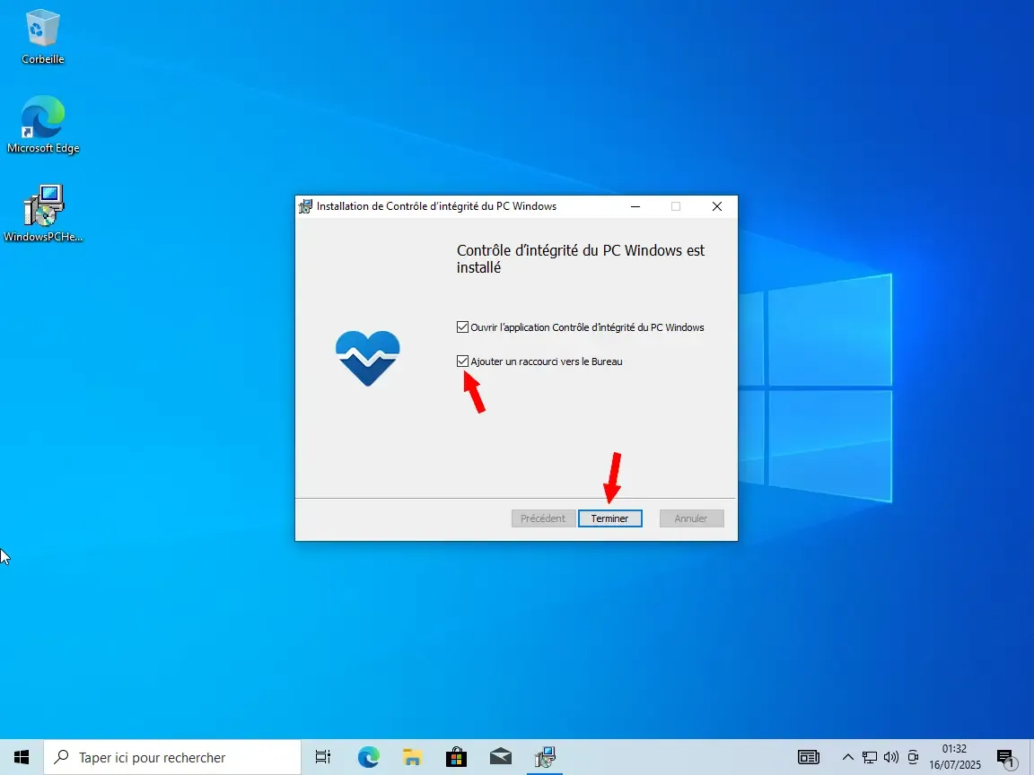This screenshot has width=1034, height=775.
Task: Click the dialog title 'Installation de Contrôle d'intégrité du PC Windows'
Action: pyautogui.click(x=436, y=206)
